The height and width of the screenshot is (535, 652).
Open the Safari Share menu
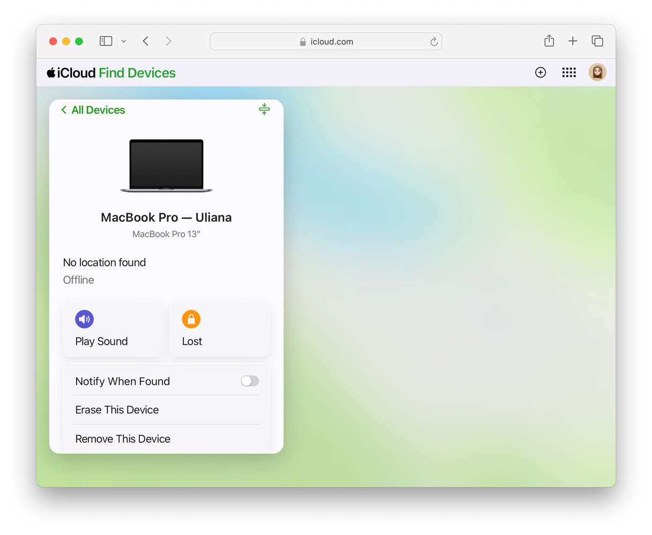(549, 41)
